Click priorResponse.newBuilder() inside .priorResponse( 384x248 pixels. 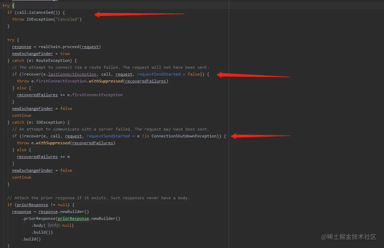(x=89, y=218)
